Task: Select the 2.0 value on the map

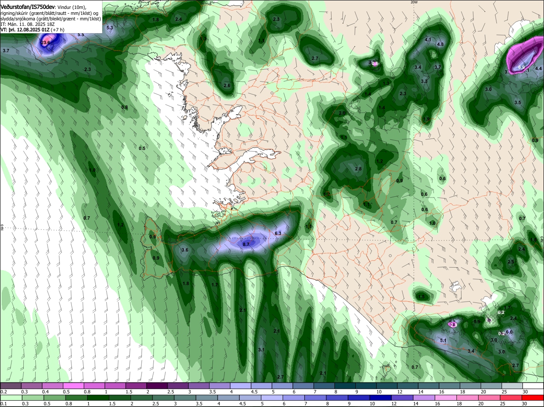Action: (342, 113)
